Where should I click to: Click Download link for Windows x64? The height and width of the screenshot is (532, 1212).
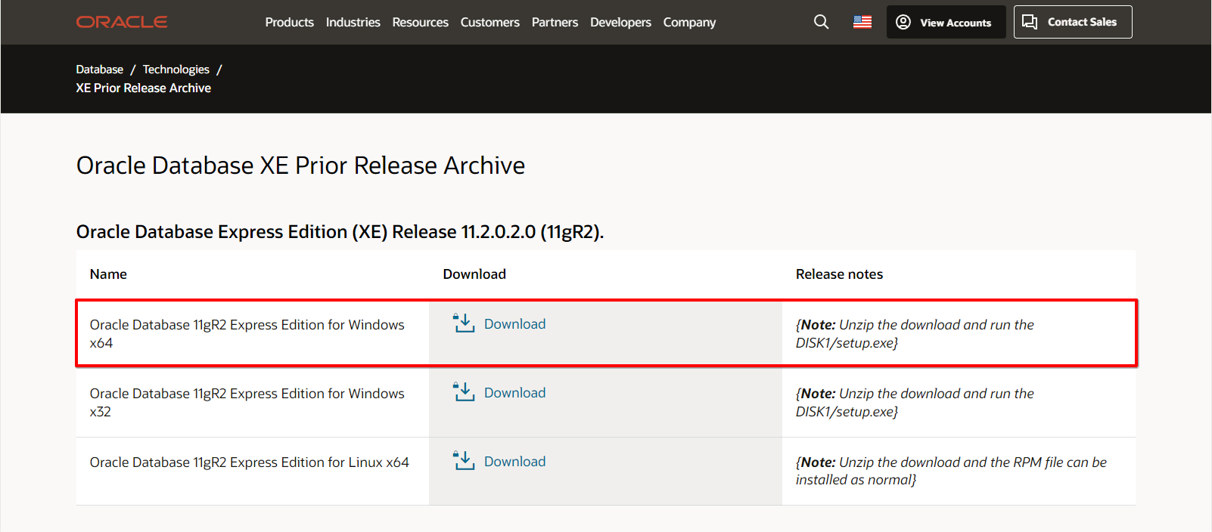[x=514, y=324]
